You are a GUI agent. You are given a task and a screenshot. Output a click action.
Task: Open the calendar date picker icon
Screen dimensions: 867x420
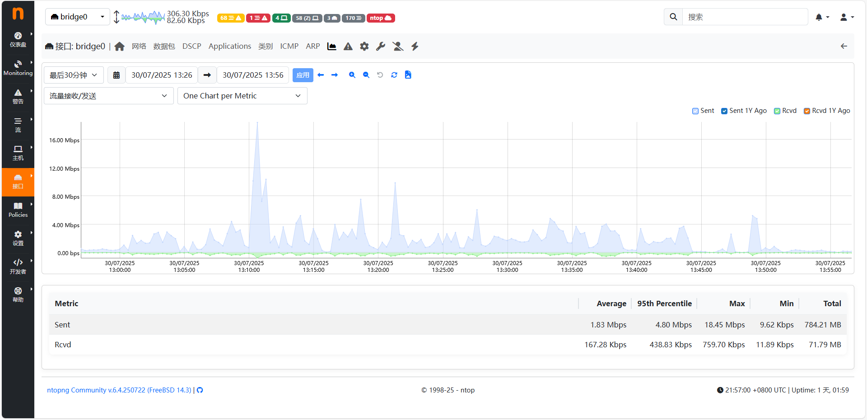[x=117, y=75]
